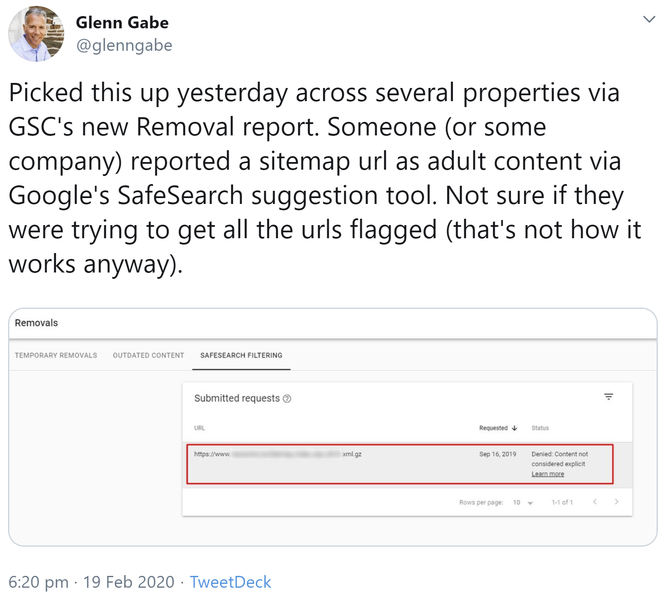Click the @glenngabe handle
The width and height of the screenshot is (668, 600).
125,46
